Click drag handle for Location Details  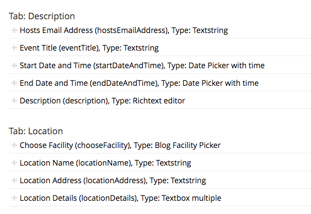pos(14,198)
